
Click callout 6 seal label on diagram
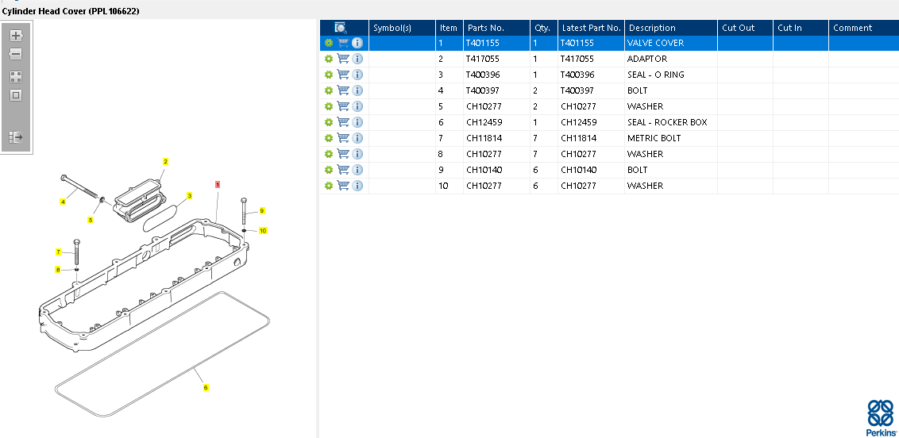click(x=205, y=388)
